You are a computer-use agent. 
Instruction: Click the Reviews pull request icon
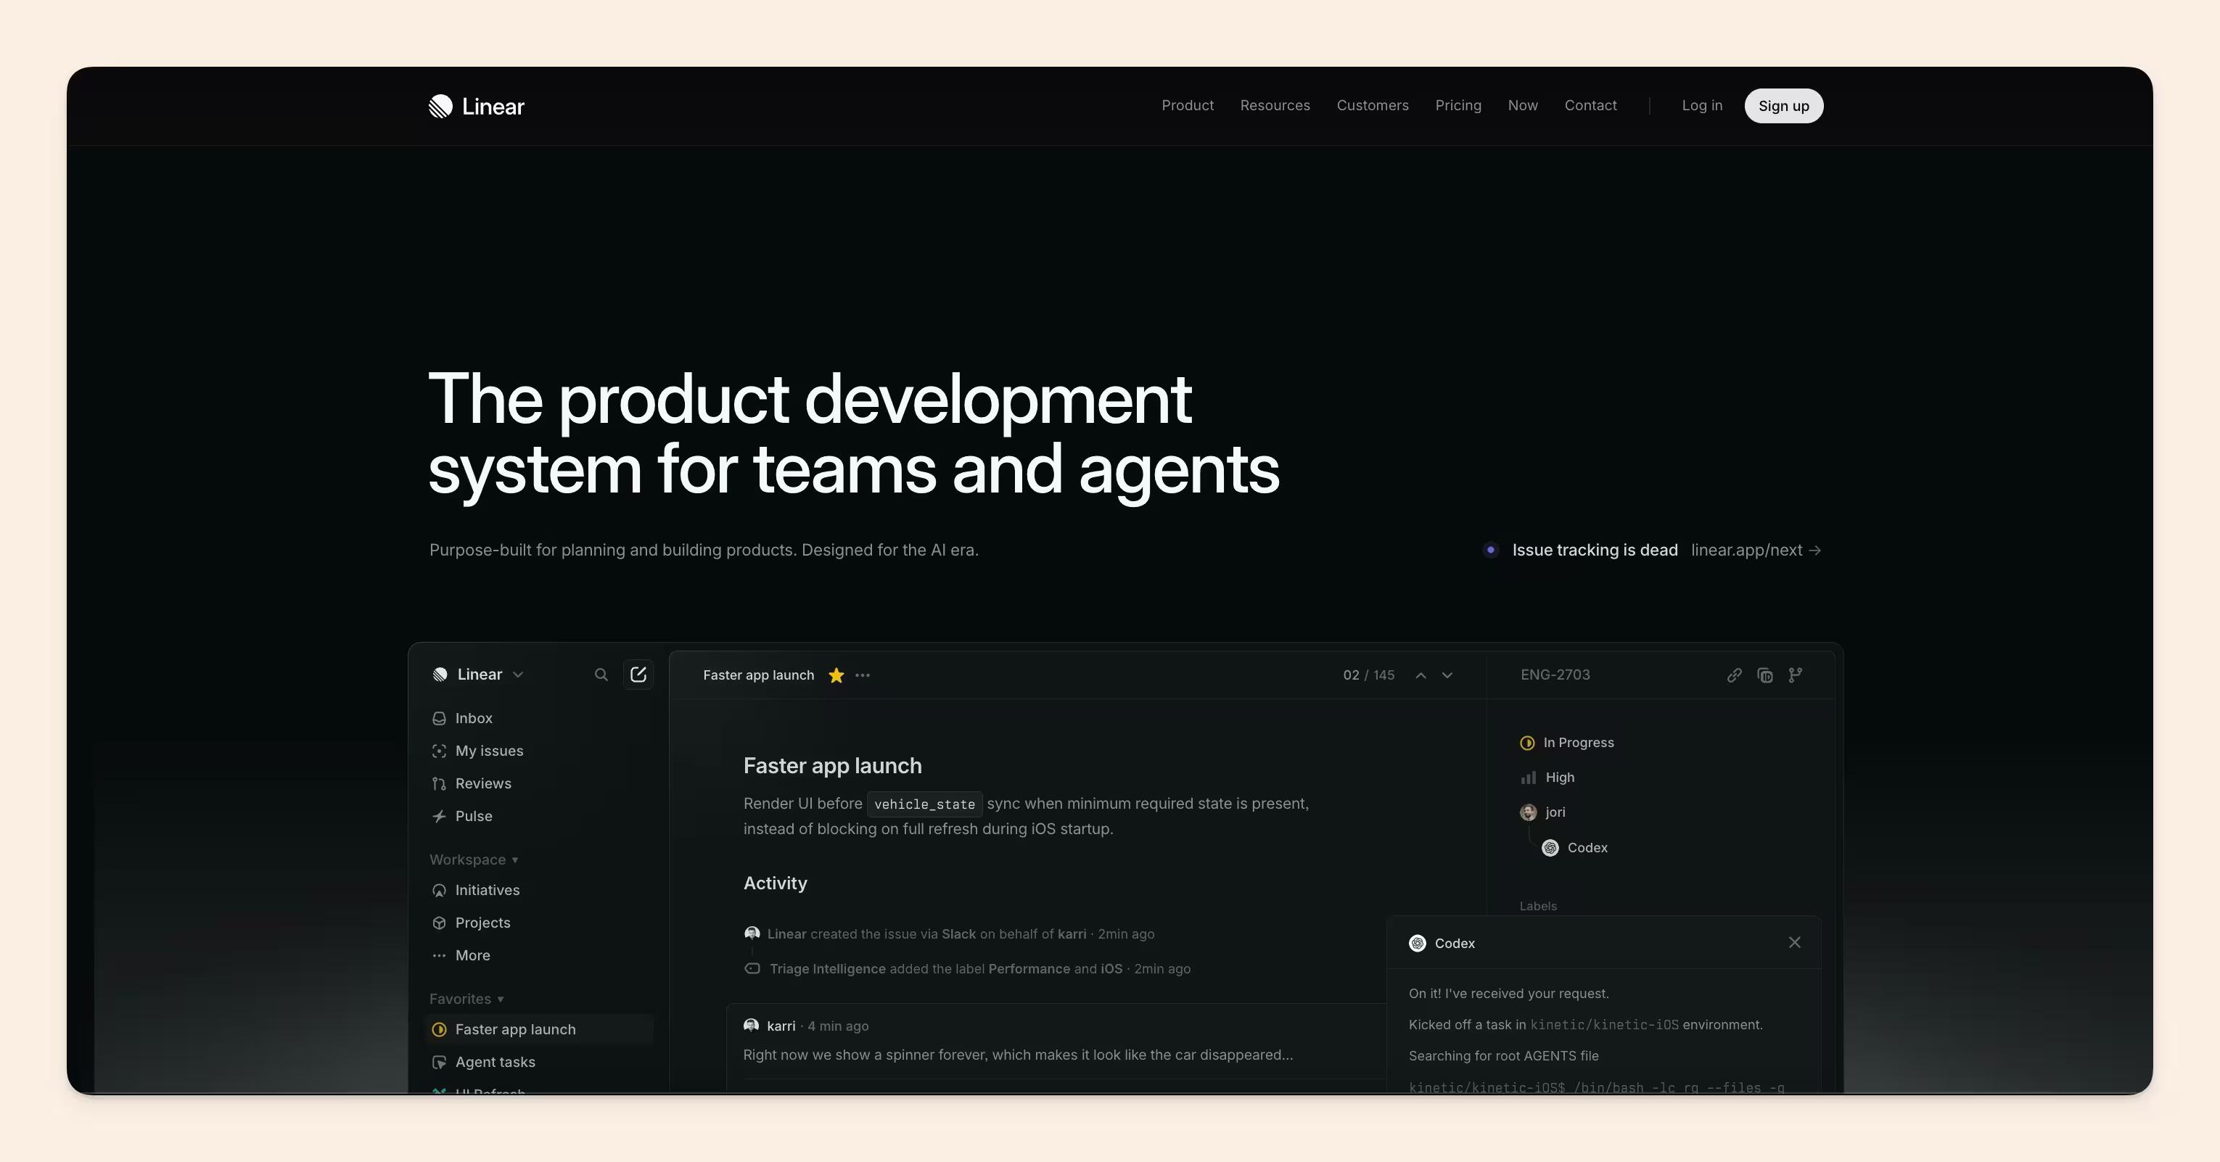(x=439, y=784)
